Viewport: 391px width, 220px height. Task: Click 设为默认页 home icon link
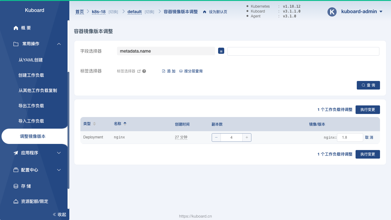pyautogui.click(x=215, y=12)
